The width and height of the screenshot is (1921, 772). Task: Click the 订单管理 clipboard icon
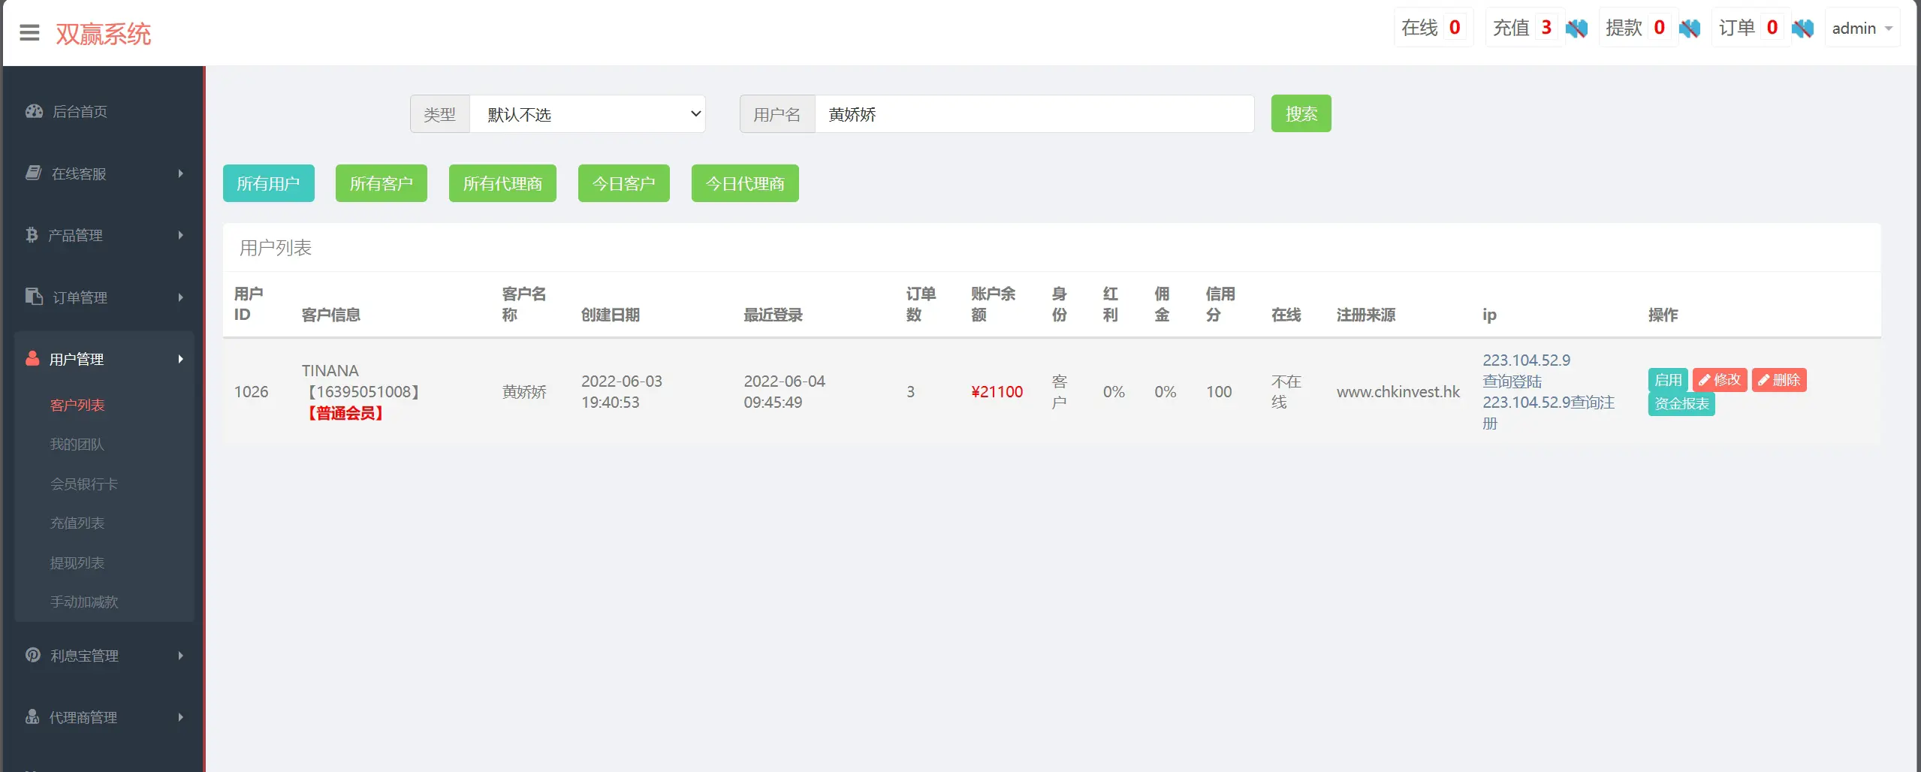coord(34,297)
